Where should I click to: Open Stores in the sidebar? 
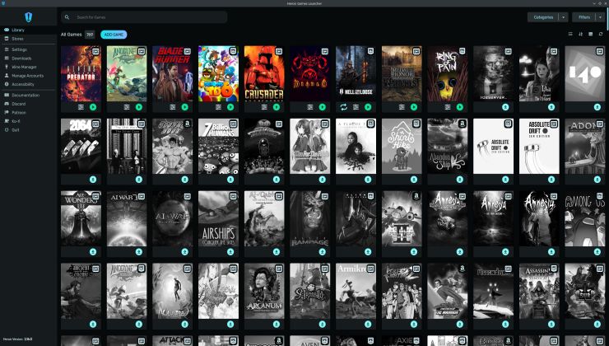click(17, 39)
